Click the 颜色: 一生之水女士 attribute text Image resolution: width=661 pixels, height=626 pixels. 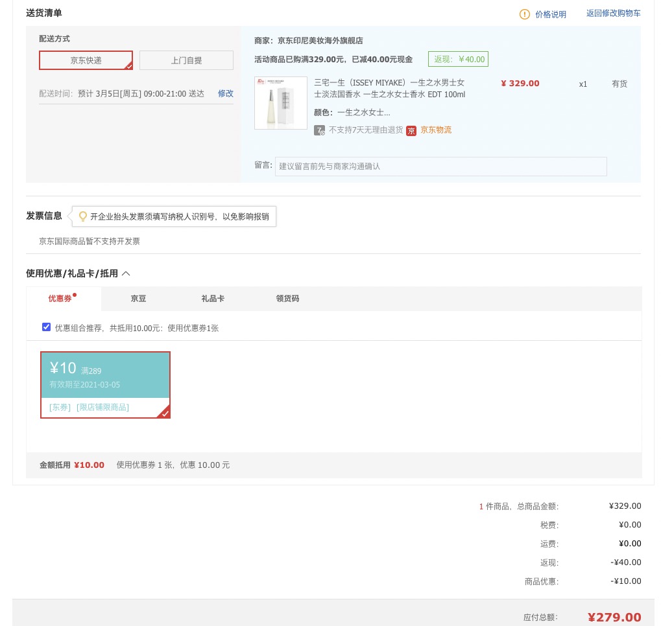[x=352, y=113]
